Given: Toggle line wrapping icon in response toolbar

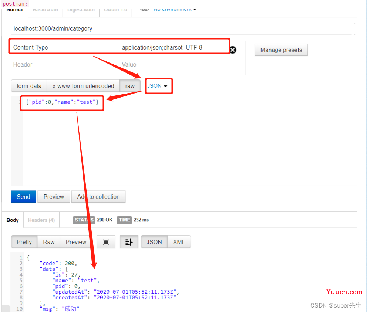Looking at the screenshot, I should tap(129, 242).
